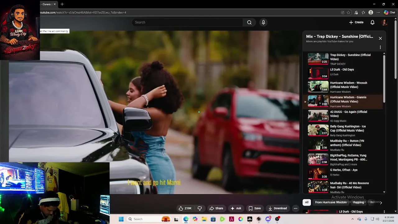The width and height of the screenshot is (398, 224).
Task: Play Trap Dickey - Sunshine from playlist
Action: pyautogui.click(x=344, y=59)
